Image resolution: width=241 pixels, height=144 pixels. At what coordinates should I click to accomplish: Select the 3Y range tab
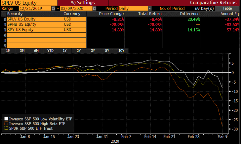pos(93,51)
